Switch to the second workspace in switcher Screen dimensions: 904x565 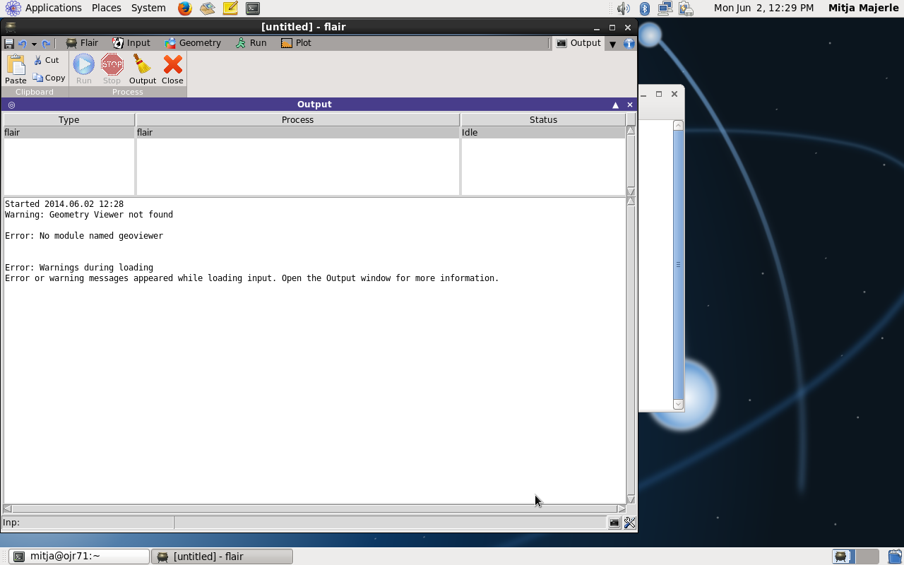tap(867, 557)
